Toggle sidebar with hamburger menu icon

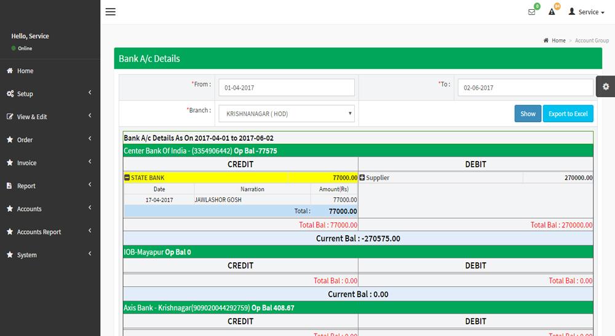tap(111, 12)
